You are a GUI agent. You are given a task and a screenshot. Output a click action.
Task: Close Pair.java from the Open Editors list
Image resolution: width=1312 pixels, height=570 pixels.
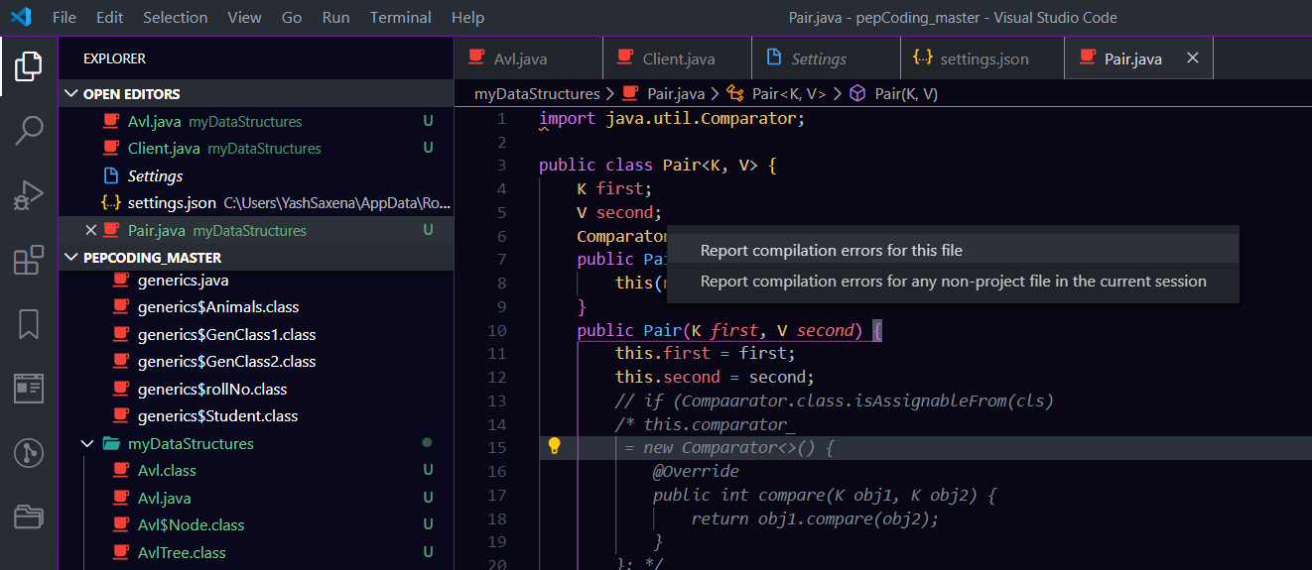click(x=91, y=230)
